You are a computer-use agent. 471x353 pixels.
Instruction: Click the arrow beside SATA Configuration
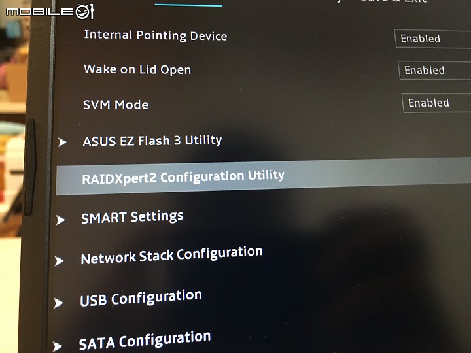point(57,346)
